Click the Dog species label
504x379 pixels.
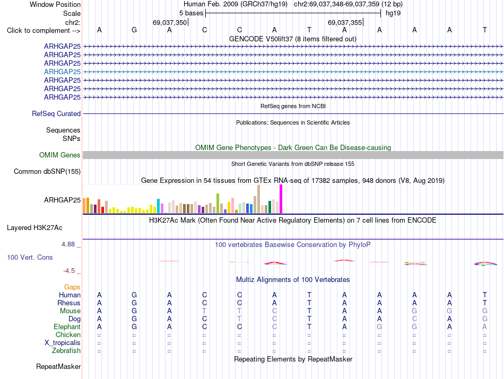75,319
